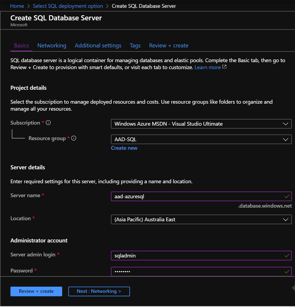The width and height of the screenshot is (295, 307).
Task: Open the Resource group dropdown
Action: pyautogui.click(x=201, y=139)
